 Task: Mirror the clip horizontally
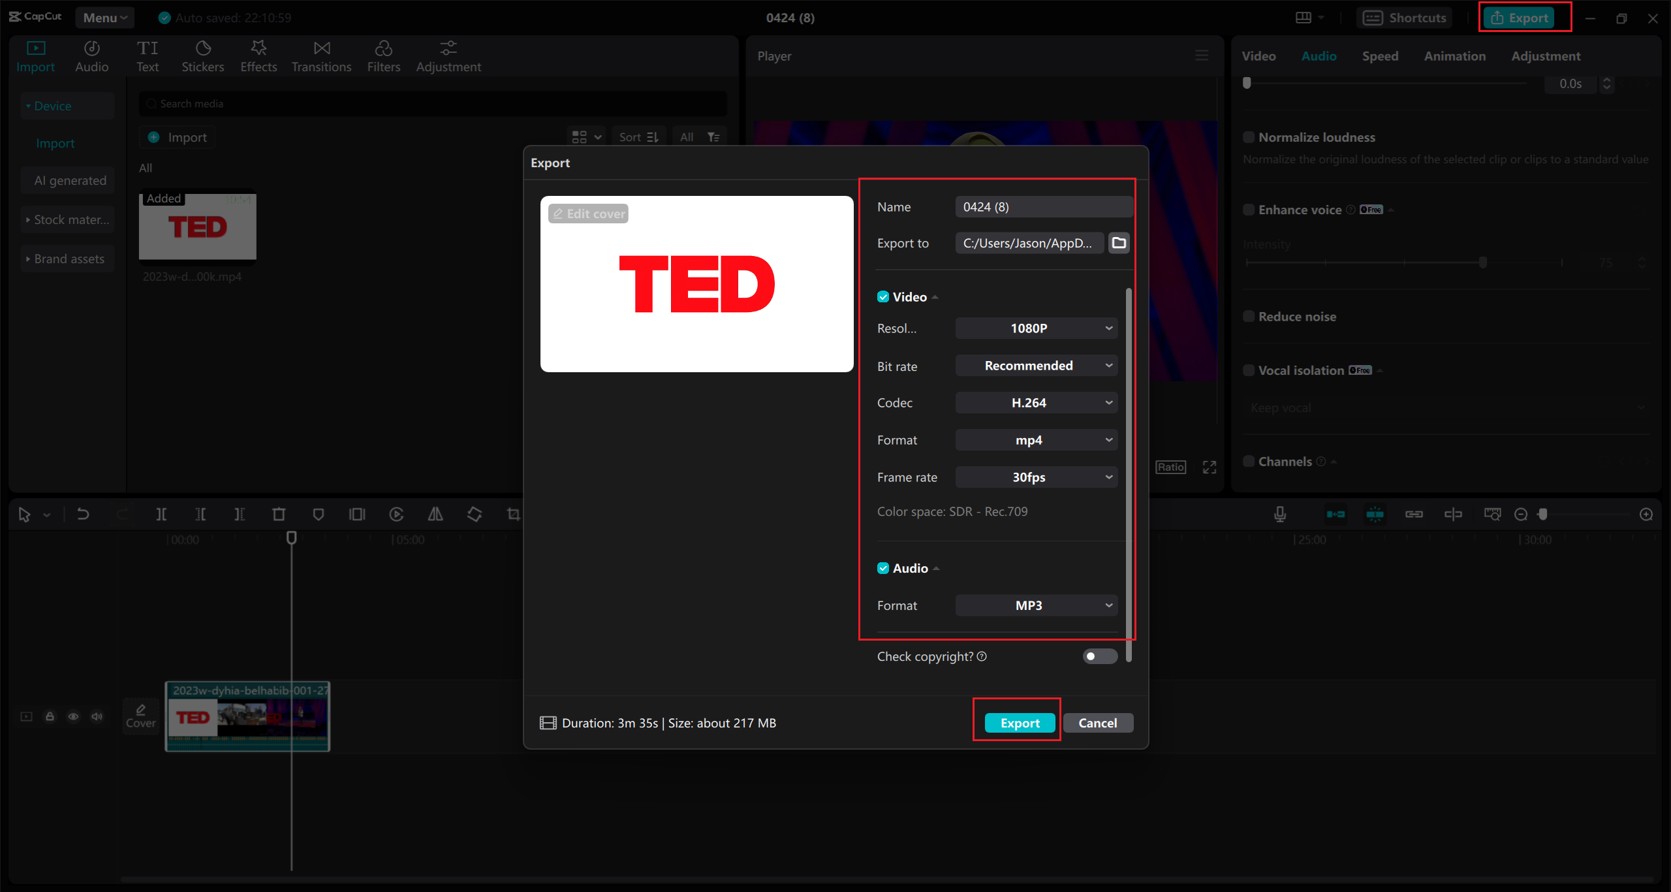pos(435,514)
